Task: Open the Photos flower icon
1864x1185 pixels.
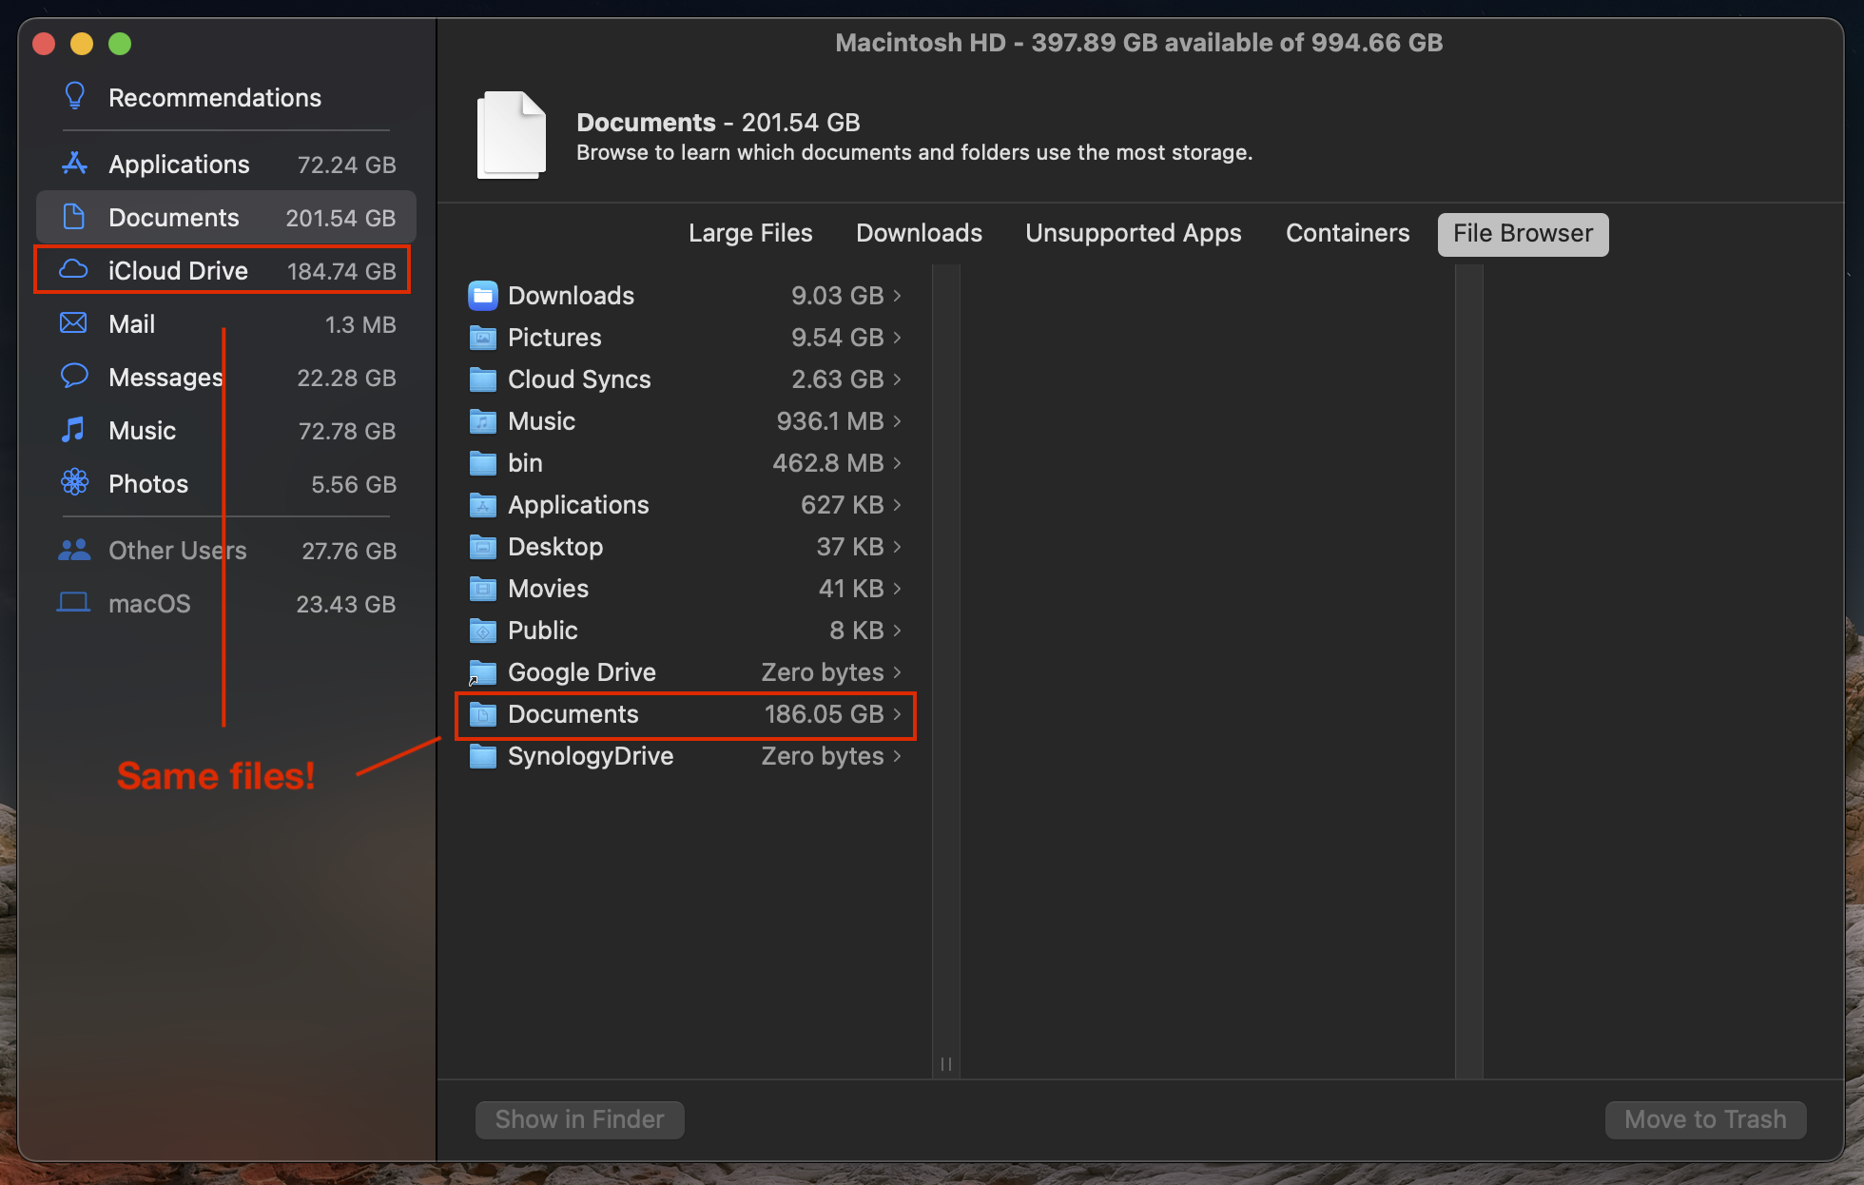Action: point(74,483)
